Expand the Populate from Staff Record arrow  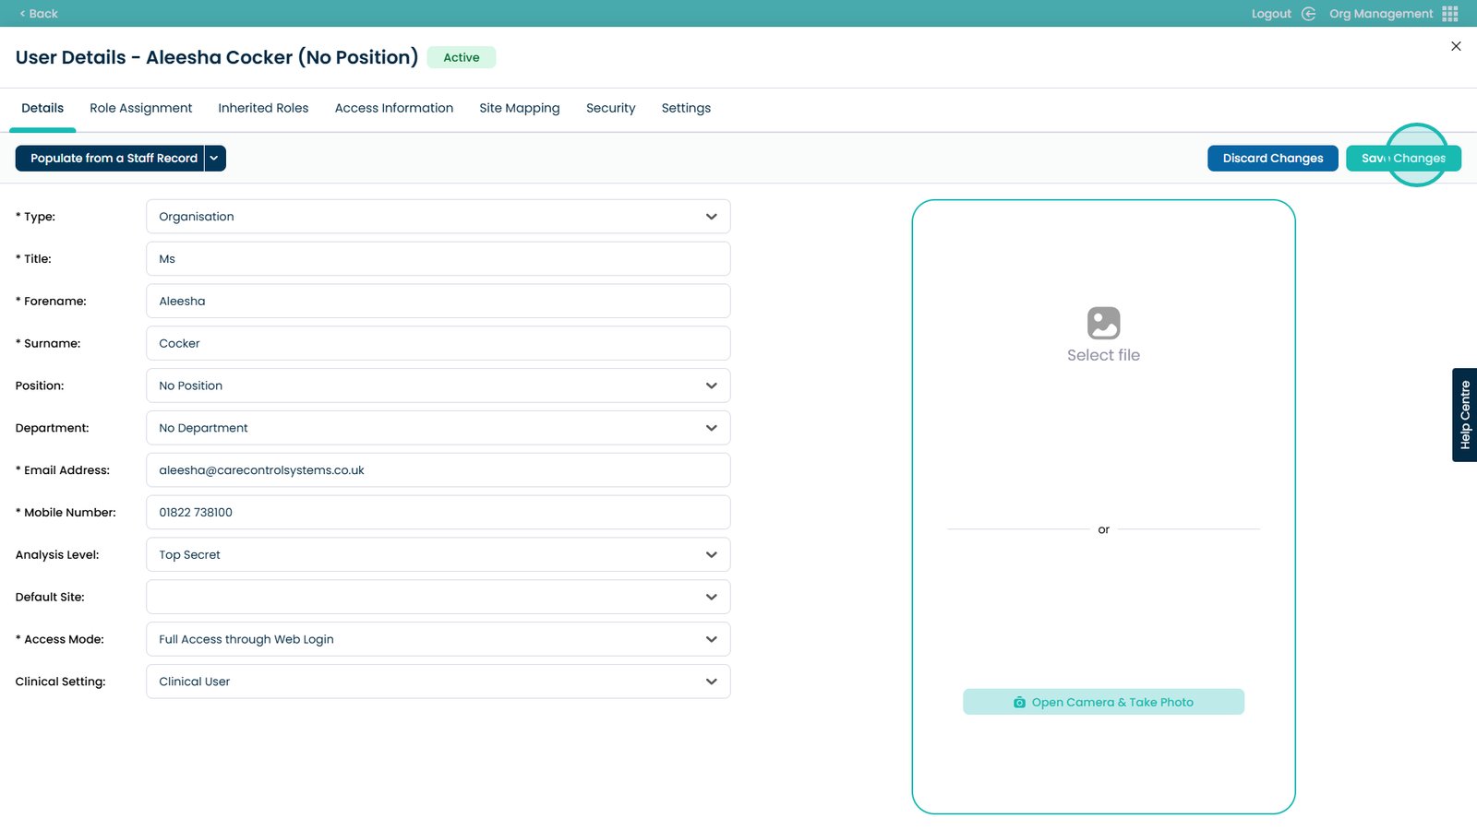tap(214, 159)
